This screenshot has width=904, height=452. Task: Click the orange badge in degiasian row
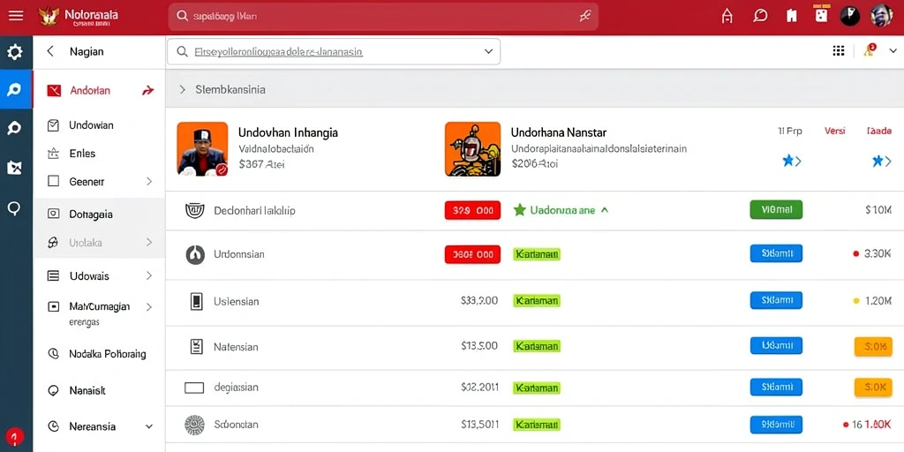pos(873,388)
